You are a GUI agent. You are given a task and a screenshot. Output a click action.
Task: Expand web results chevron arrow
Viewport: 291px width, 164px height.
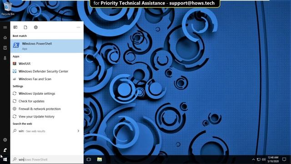click(x=78, y=131)
